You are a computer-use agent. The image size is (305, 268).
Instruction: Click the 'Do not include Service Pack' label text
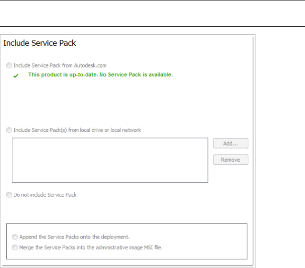(45, 195)
